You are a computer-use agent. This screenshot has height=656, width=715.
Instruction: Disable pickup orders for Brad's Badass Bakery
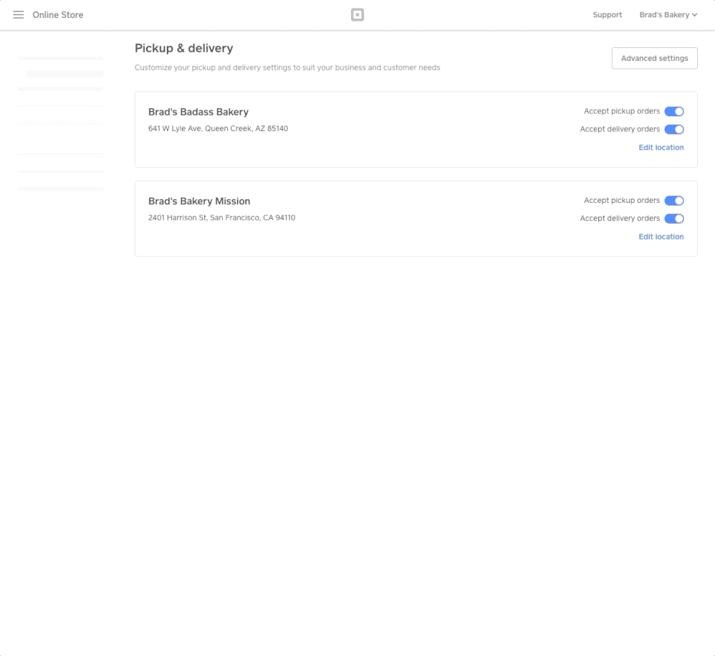[673, 112]
